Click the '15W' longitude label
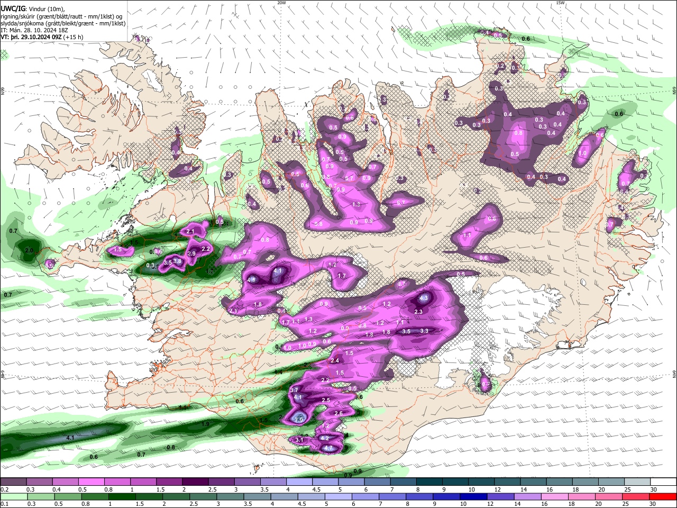677x508 pixels. [x=561, y=3]
